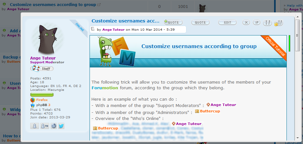The width and height of the screenshot is (303, 144).
Task: Visit poster website via globe icon
Action: [54, 126]
